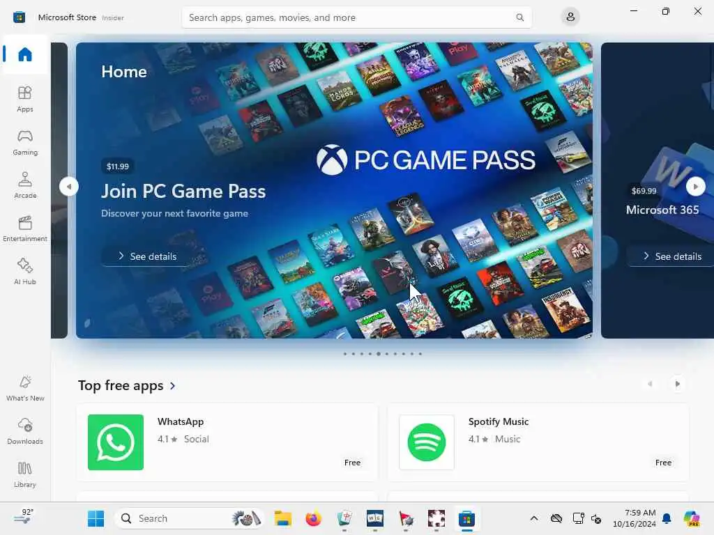Select the last carousel page dot

coord(420,354)
